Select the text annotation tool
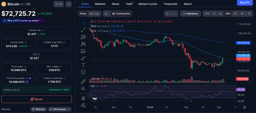Screen dimensions: 256x113 (x=83, y=65)
